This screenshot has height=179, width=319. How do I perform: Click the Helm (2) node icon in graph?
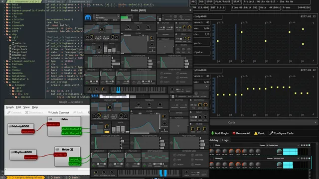point(57,149)
